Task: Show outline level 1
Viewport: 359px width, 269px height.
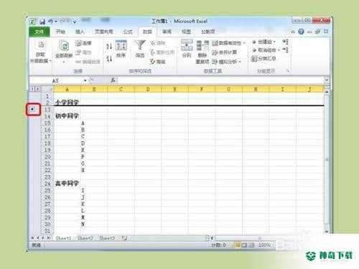Action: 32,89
